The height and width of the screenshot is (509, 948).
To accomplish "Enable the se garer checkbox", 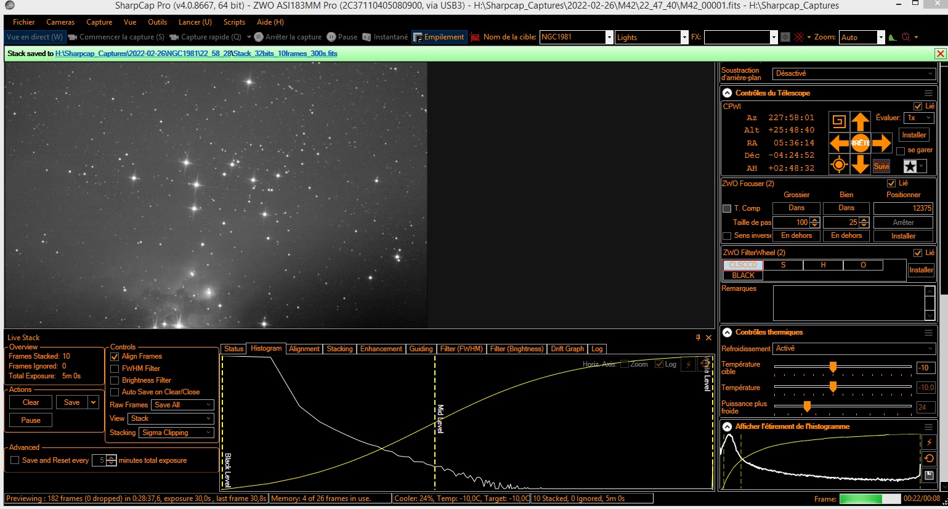I will (901, 150).
